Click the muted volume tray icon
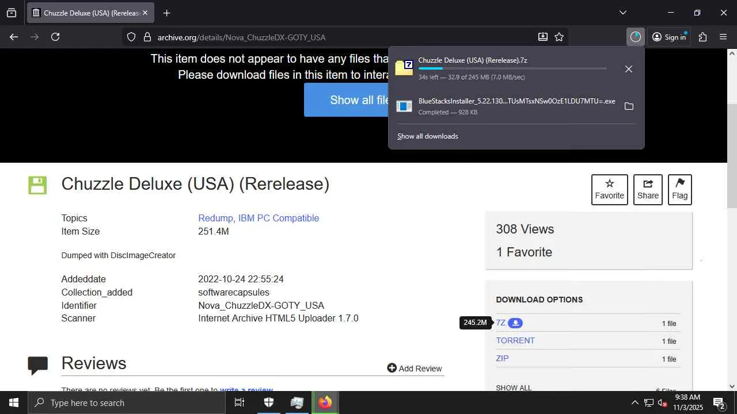 coord(663,402)
